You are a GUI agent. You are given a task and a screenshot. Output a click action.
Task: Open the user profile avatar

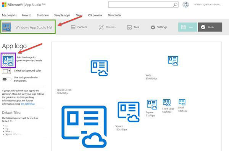pos(185,5)
